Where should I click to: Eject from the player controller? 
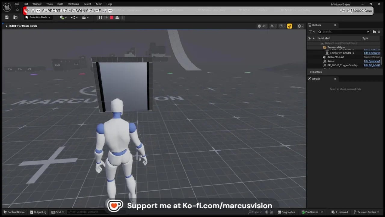tap(117, 17)
